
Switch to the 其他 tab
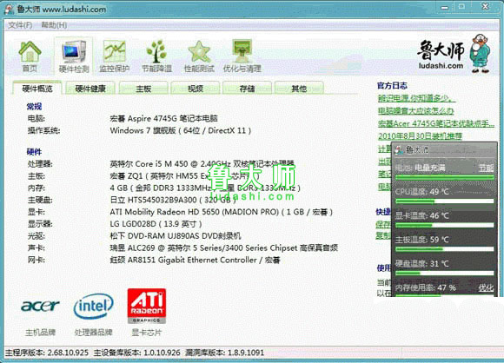[299, 89]
